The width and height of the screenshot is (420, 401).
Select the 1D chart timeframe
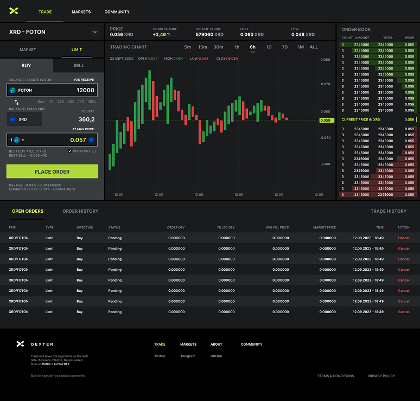(269, 47)
